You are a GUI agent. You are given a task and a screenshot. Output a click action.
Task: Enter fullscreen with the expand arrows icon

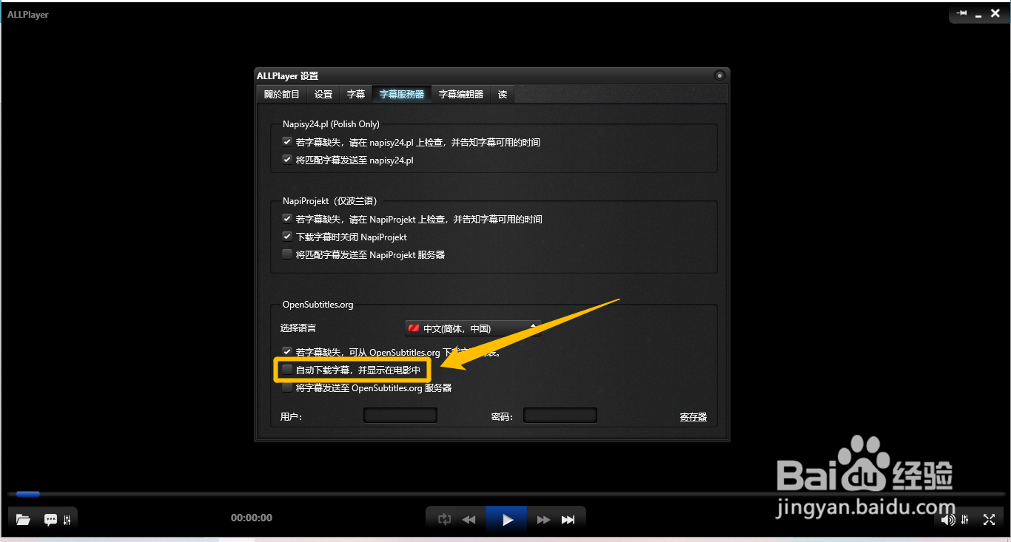point(989,520)
